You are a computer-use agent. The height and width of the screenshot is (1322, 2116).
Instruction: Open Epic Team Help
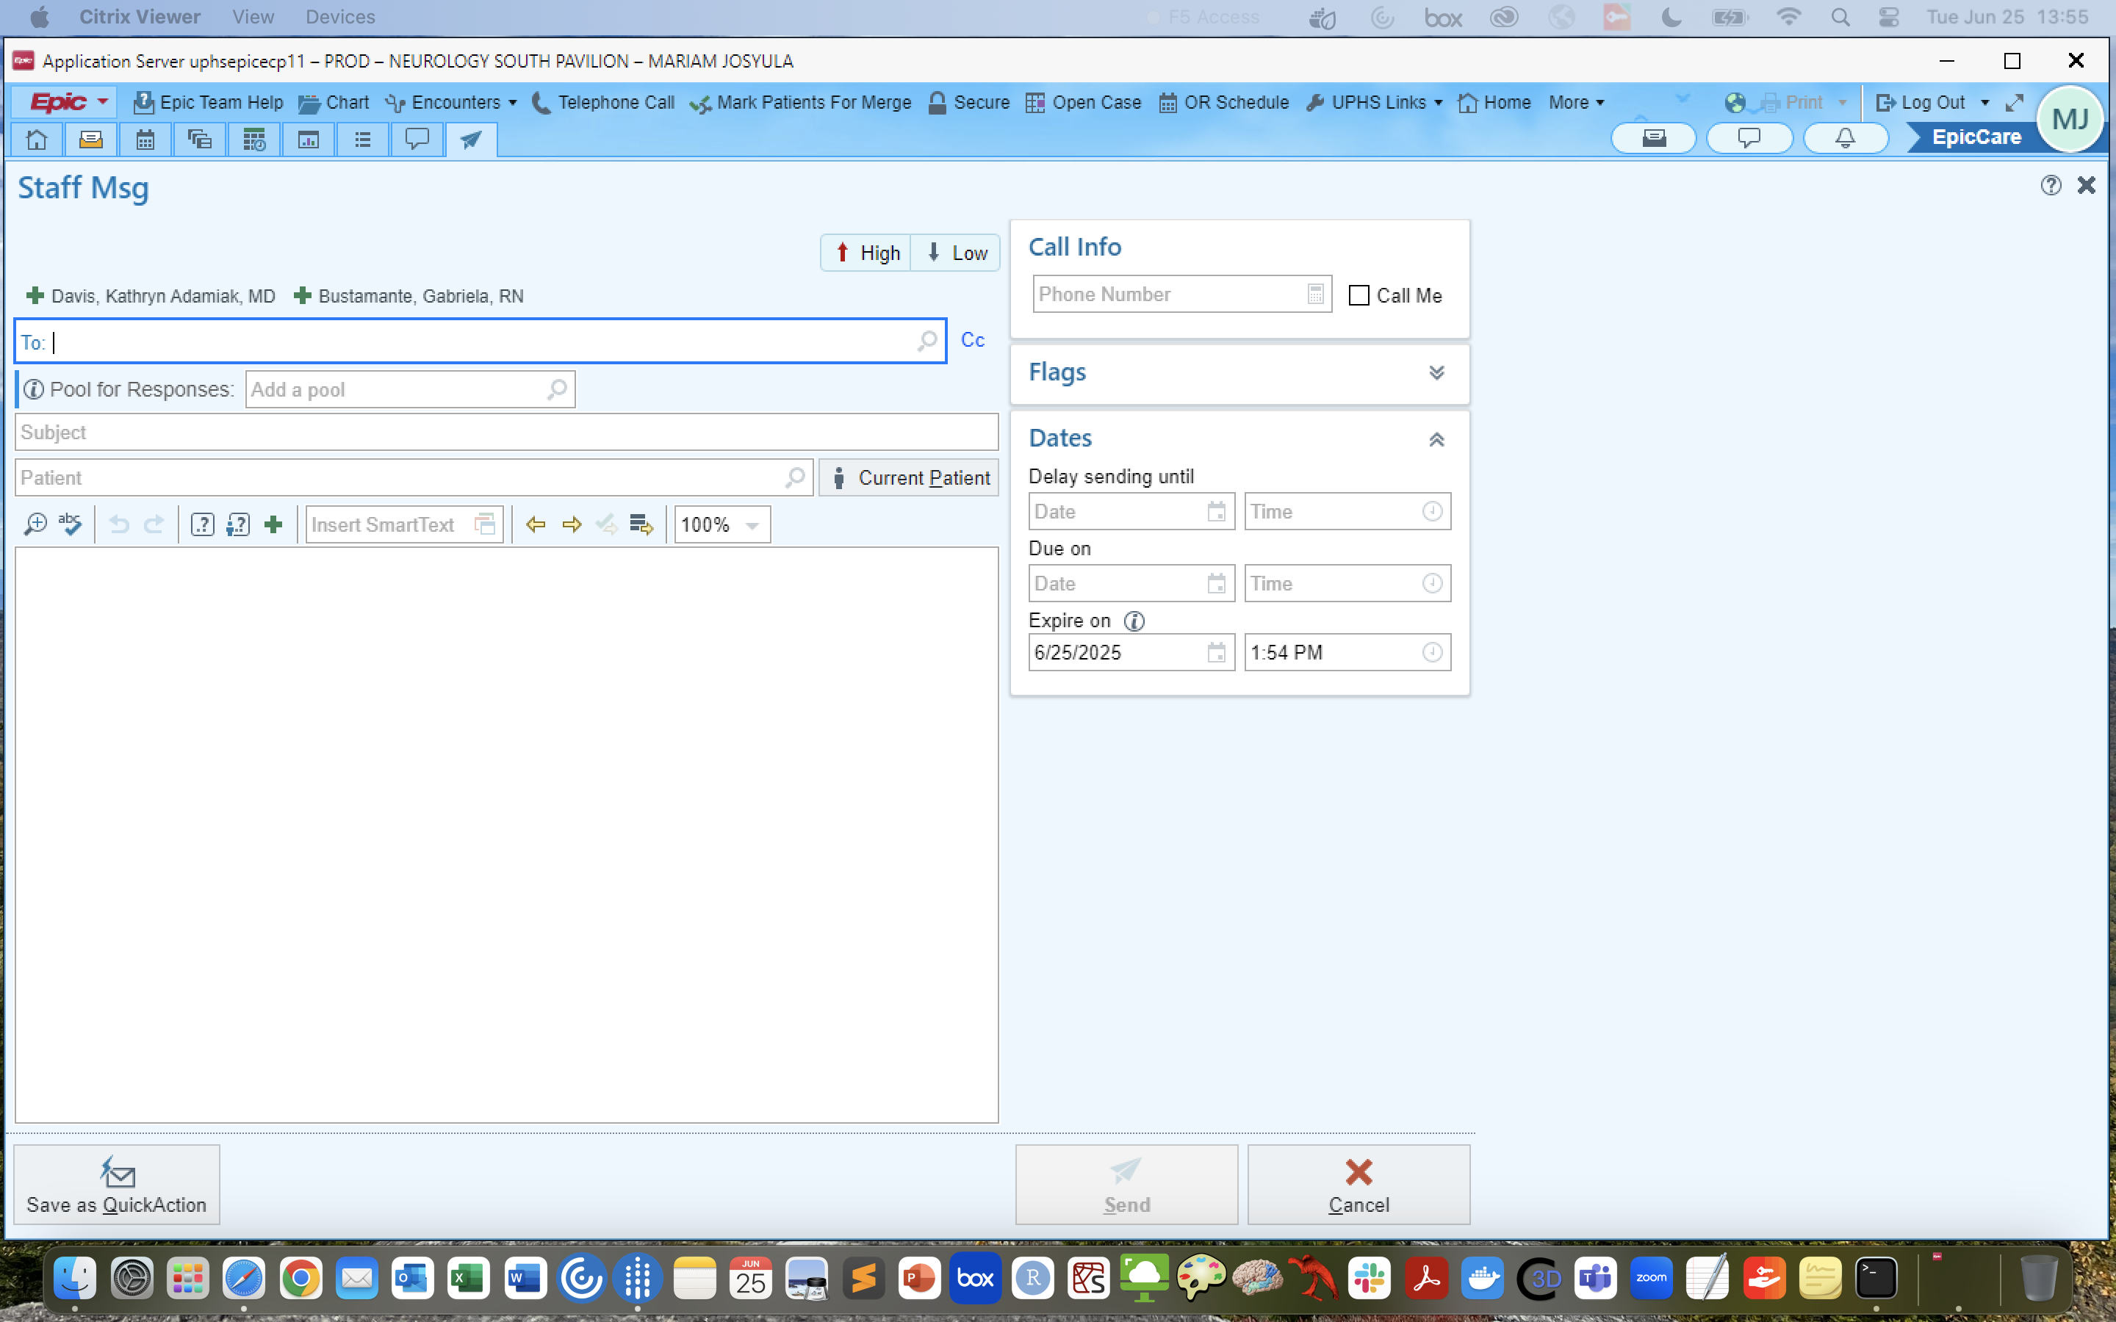click(x=208, y=102)
